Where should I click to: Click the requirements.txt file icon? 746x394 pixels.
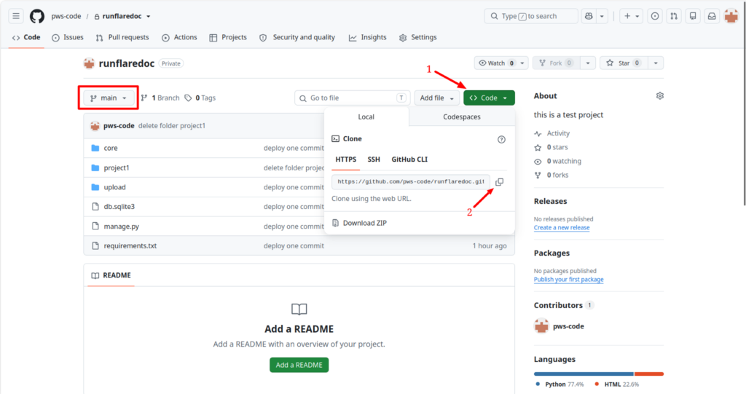(x=95, y=245)
